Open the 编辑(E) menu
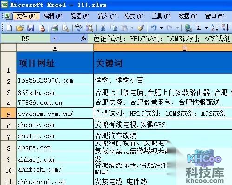232x185 pixels. (x=53, y=16)
